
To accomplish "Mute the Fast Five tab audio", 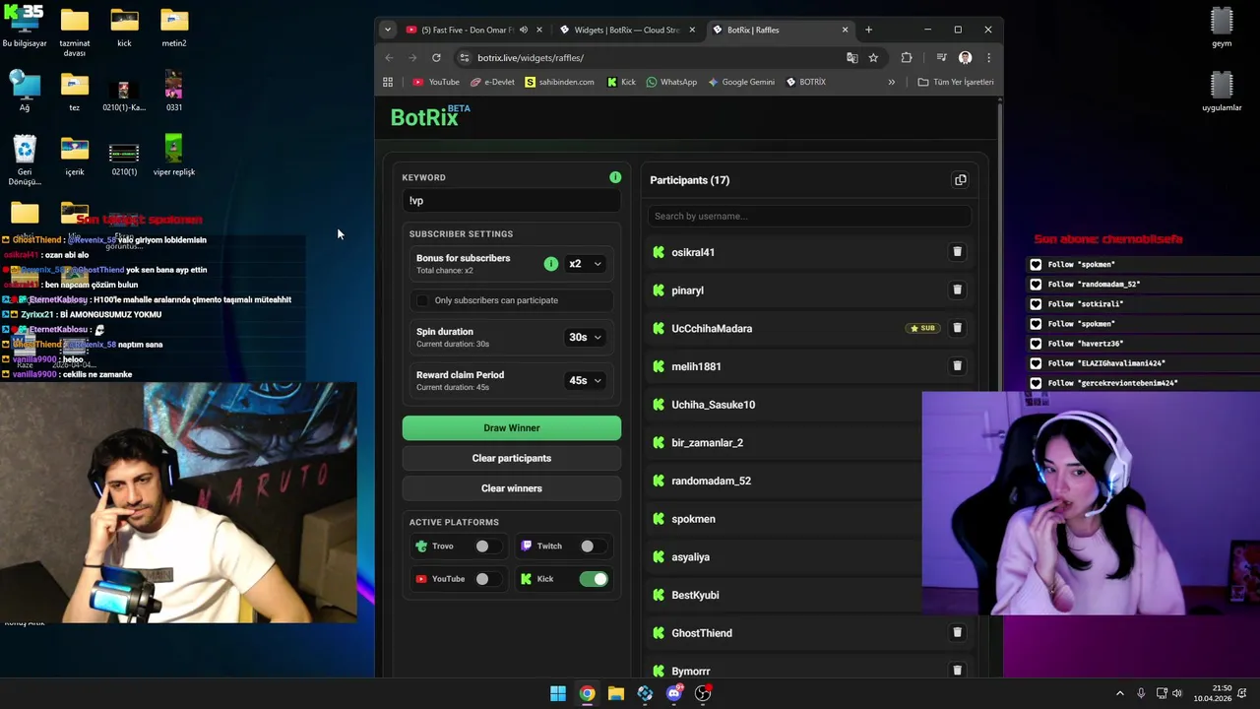I will point(523,30).
